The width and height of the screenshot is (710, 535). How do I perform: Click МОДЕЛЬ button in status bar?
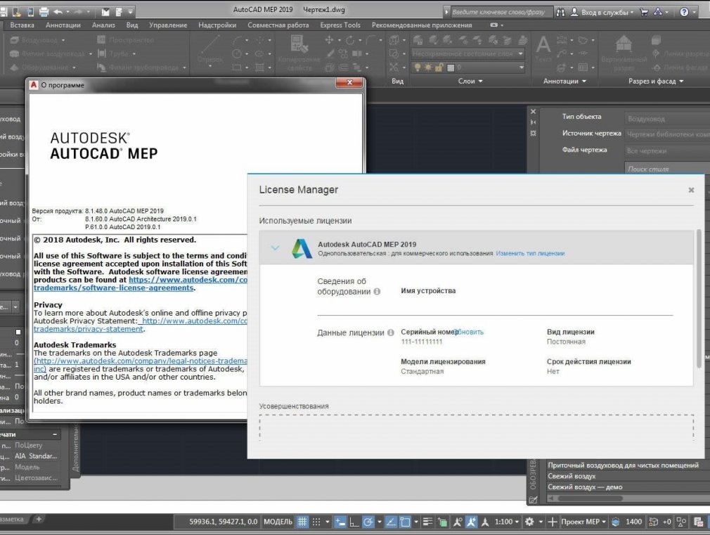[278, 522]
